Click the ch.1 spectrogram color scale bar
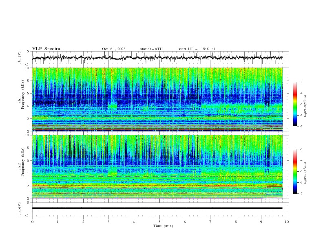Image resolution: width=323 pixels, height=249 pixels. click(x=295, y=104)
